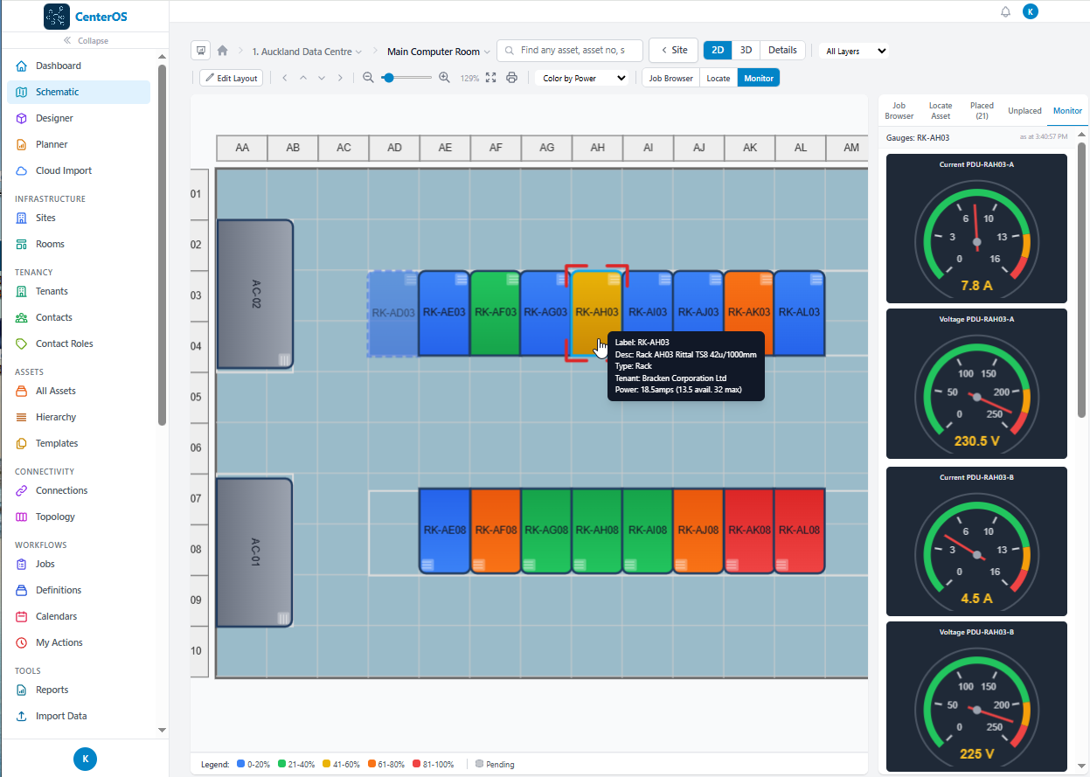The width and height of the screenshot is (1090, 777).
Task: Click Current PDU-RAH03-A gauge
Action: coord(976,228)
